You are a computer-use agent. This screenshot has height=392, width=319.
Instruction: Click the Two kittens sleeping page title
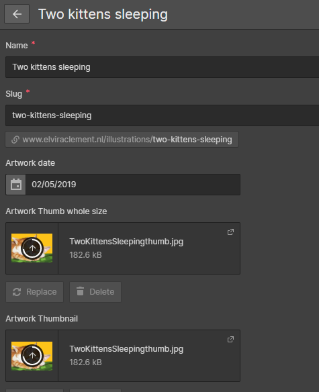click(x=103, y=14)
